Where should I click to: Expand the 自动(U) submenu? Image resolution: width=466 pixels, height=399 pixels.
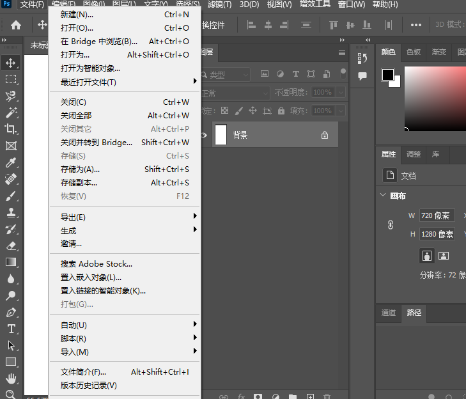125,325
